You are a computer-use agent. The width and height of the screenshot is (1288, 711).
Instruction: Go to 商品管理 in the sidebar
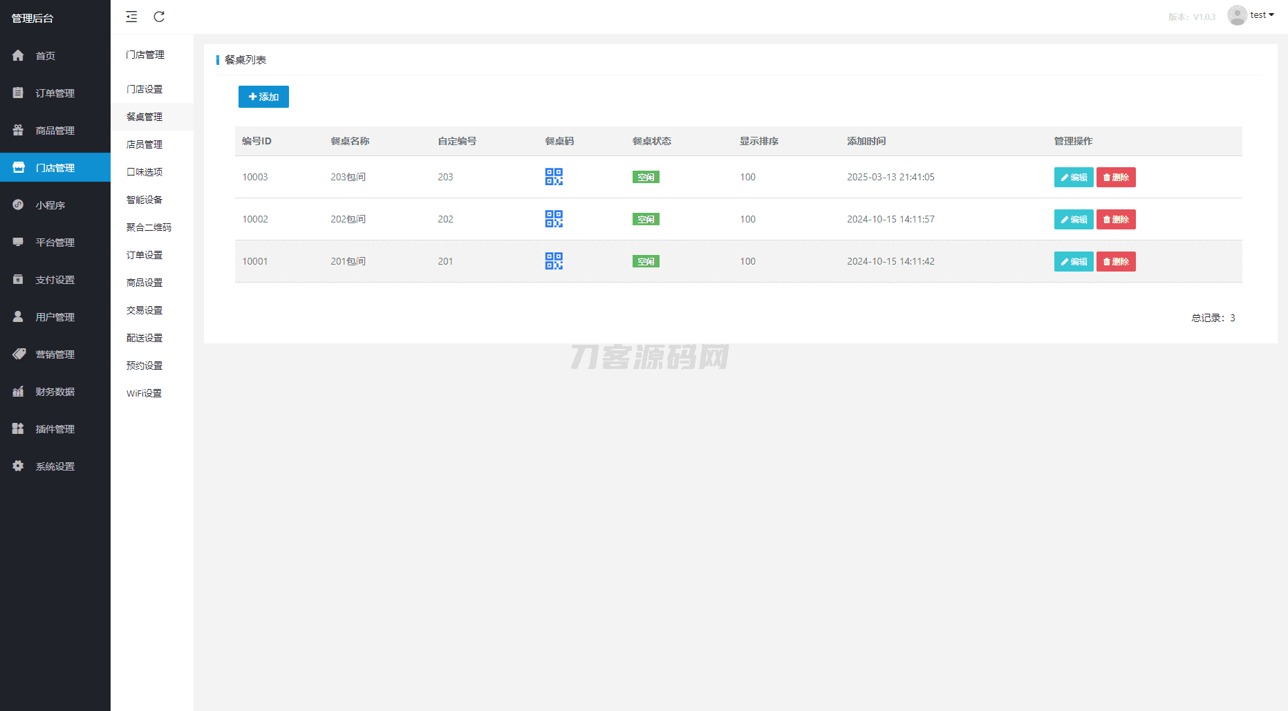coord(55,131)
